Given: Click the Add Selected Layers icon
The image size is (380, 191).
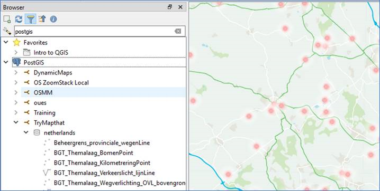Looking at the screenshot, I should coord(7,19).
